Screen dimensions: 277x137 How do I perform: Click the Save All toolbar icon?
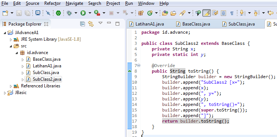coord(27,13)
